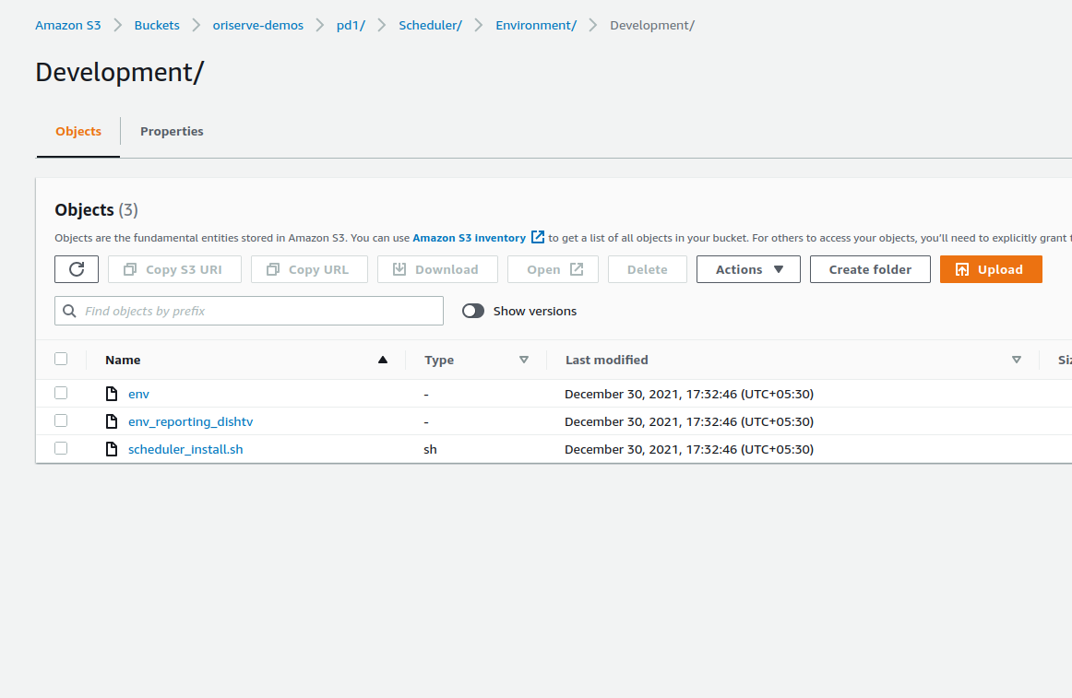Click the file icon beside env_reporting_dishtv
Screen dimensions: 1072x698
[112, 421]
